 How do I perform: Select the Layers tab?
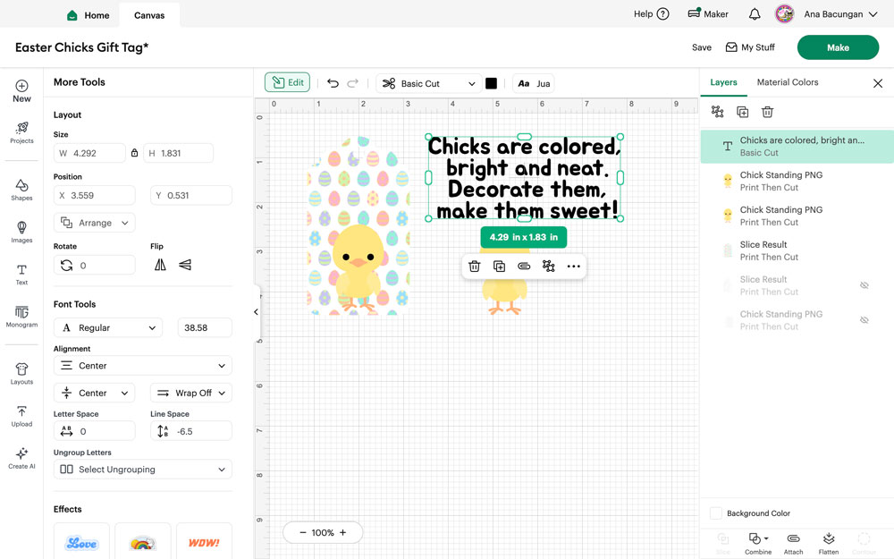[723, 82]
